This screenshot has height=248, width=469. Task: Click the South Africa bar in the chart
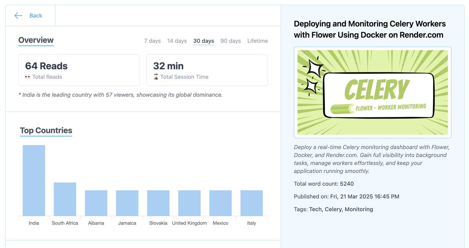(65, 199)
